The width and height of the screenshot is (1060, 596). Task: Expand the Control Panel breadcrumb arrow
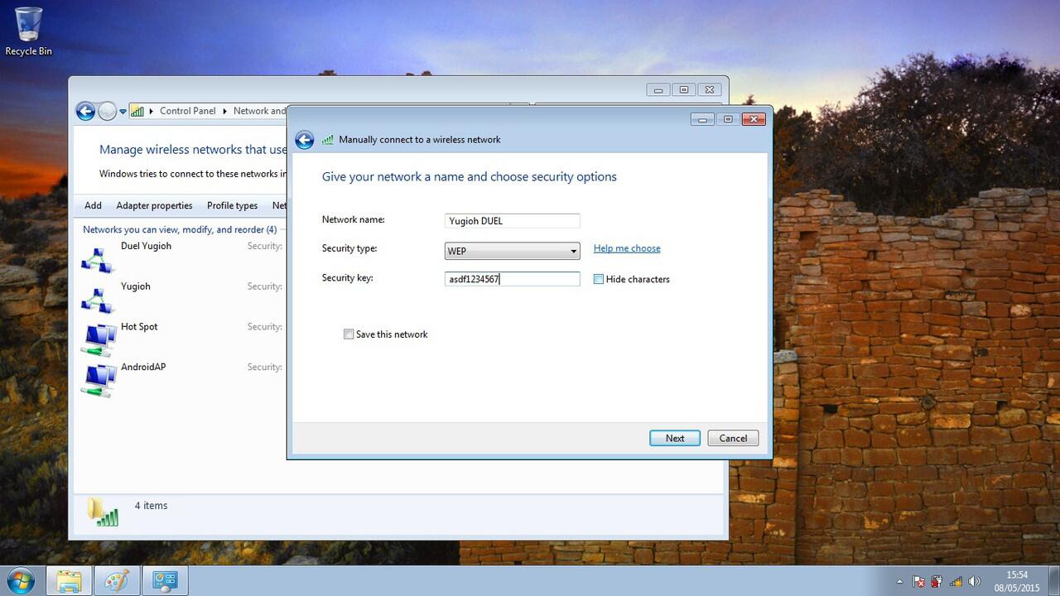coord(224,111)
